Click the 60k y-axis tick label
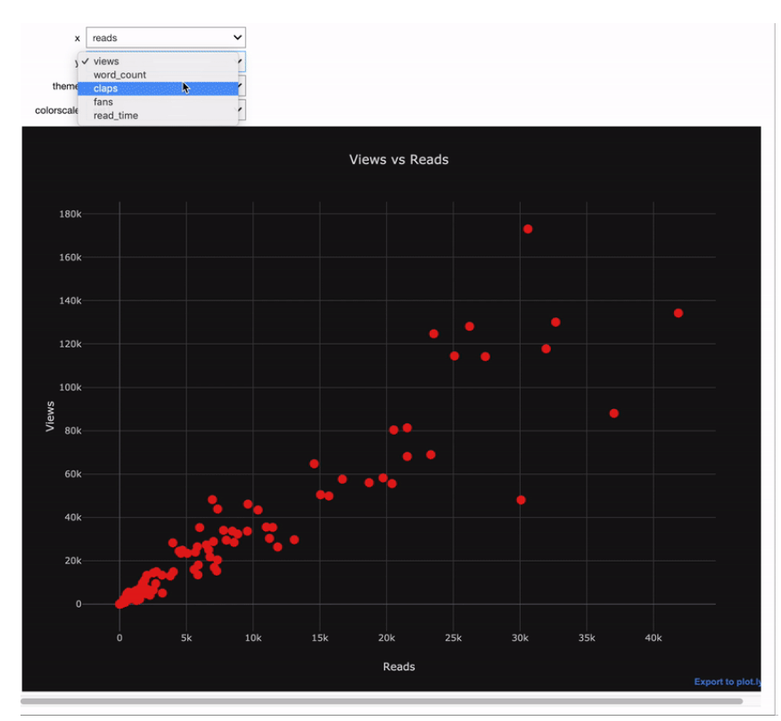This screenshot has width=781, height=721. 73,474
